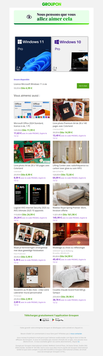Open 'Maak je herinneringen onvergetelijk' photo book offer
Screen dimensions: 103x356
[31, 249]
